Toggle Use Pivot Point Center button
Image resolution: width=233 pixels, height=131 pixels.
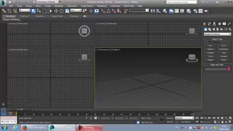84,11
